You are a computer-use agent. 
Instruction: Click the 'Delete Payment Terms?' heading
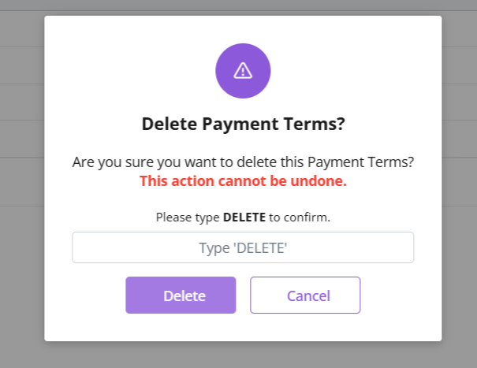click(x=243, y=124)
